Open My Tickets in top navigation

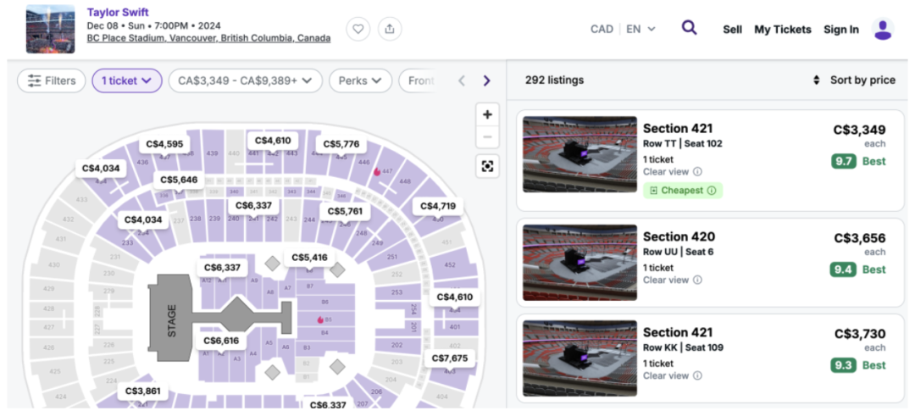click(x=783, y=29)
